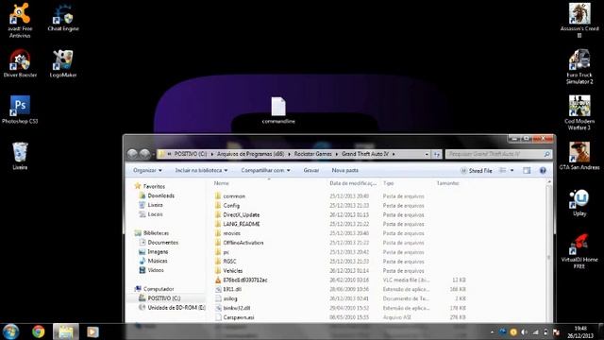Open the Lixeira recycle bin

(20, 156)
